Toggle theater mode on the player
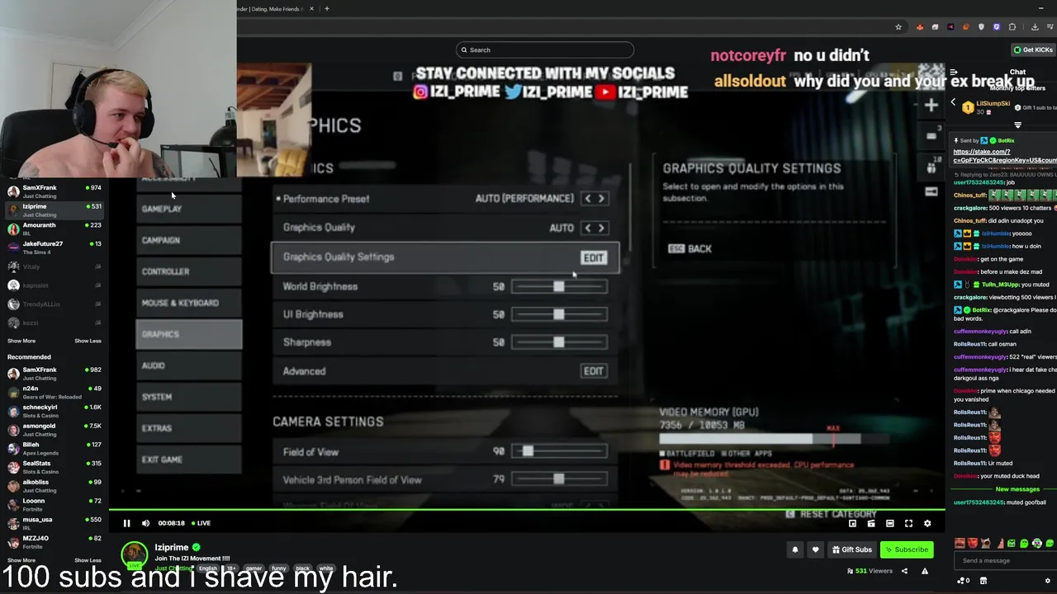The width and height of the screenshot is (1057, 594). point(889,523)
